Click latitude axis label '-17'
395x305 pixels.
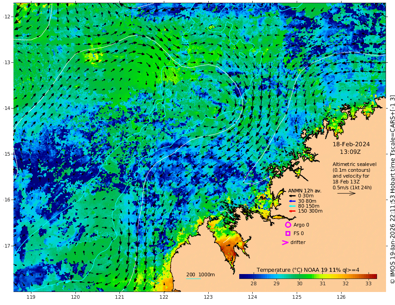click(x=6, y=246)
